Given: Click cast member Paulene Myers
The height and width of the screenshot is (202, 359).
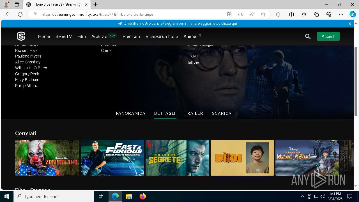Looking at the screenshot, I should coord(28,56).
